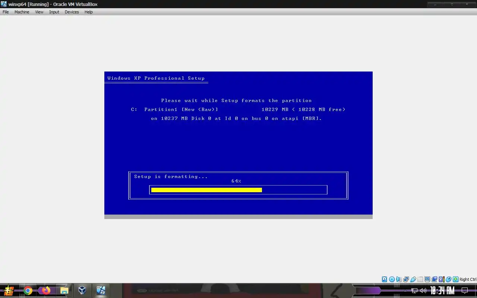477x298 pixels.
Task: Click the 10:34 AM clock
Action: (442, 291)
